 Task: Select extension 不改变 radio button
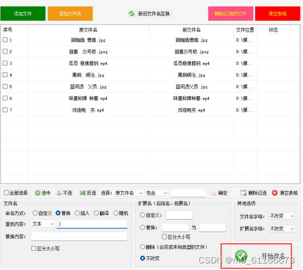pyautogui.click(x=142, y=258)
